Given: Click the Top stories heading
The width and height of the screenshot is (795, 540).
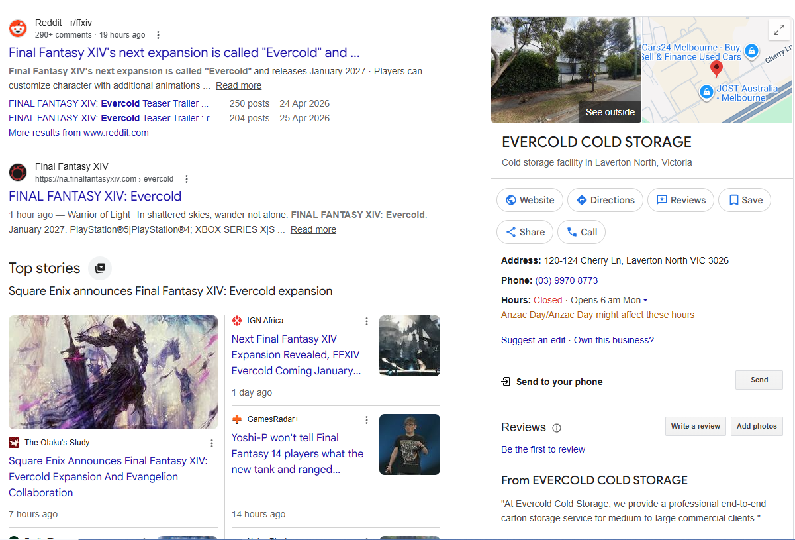Looking at the screenshot, I should (x=44, y=268).
